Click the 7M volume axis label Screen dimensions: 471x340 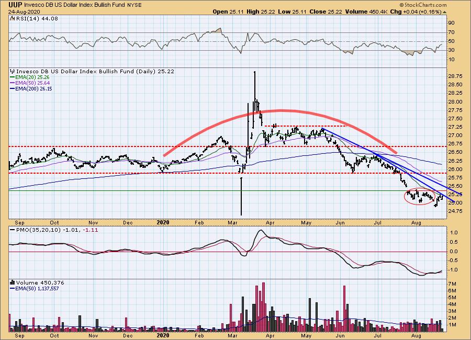tap(452, 284)
